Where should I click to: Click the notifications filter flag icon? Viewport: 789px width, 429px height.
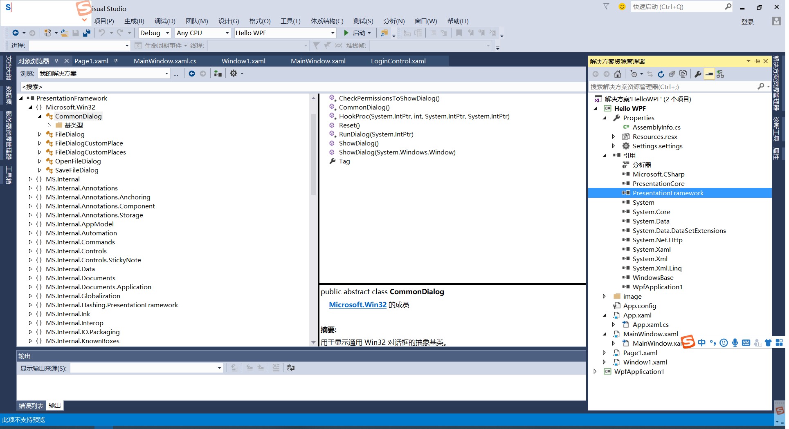(x=607, y=7)
